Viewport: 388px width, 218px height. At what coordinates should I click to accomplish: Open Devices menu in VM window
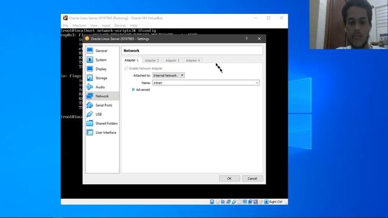120,25
